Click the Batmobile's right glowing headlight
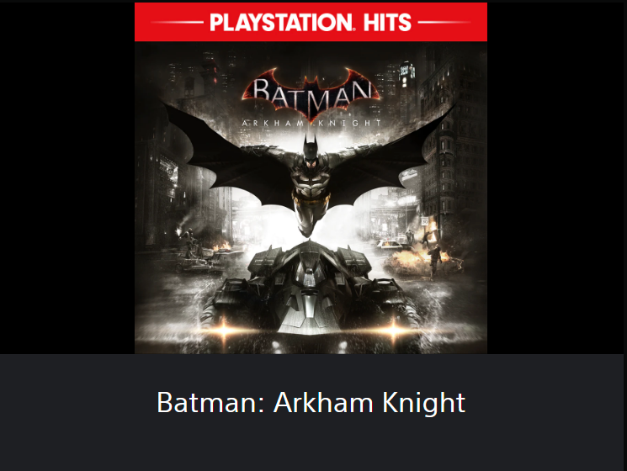Screen dimensions: 627x471 tap(394, 329)
